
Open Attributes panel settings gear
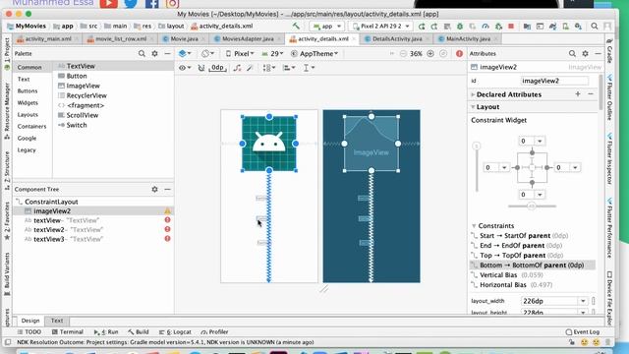tap(586, 53)
